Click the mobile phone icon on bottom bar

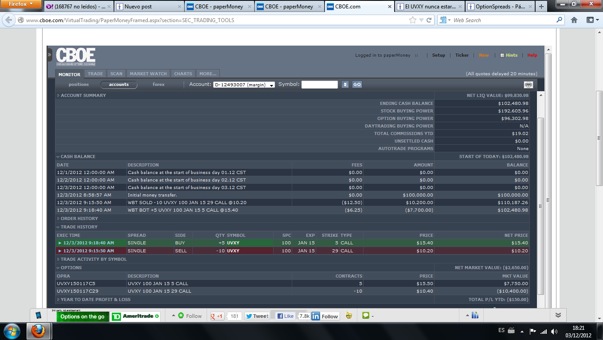(39, 316)
